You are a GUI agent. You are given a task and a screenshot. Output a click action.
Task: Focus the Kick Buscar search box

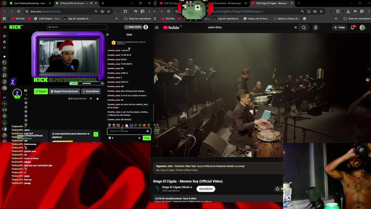point(77,27)
